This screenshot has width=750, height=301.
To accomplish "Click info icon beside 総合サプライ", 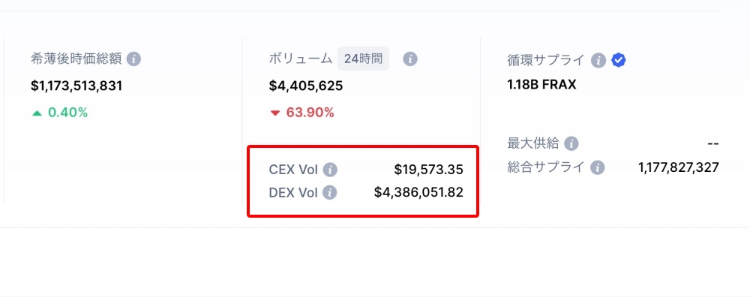I will [x=598, y=167].
